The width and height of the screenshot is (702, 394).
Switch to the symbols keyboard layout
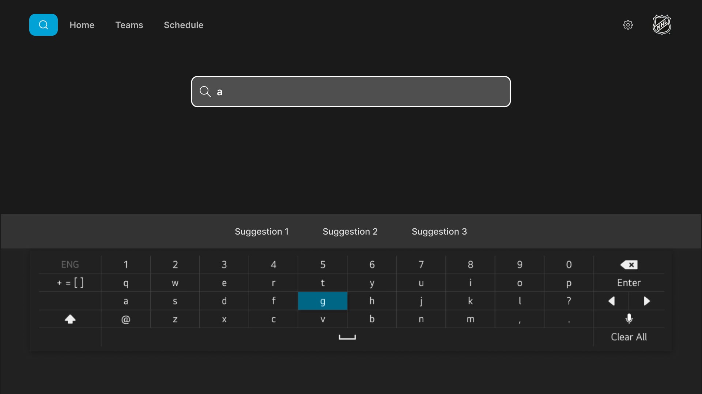coord(70,283)
